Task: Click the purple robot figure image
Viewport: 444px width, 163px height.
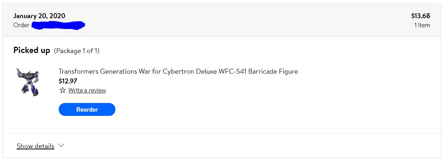Action: (28, 82)
